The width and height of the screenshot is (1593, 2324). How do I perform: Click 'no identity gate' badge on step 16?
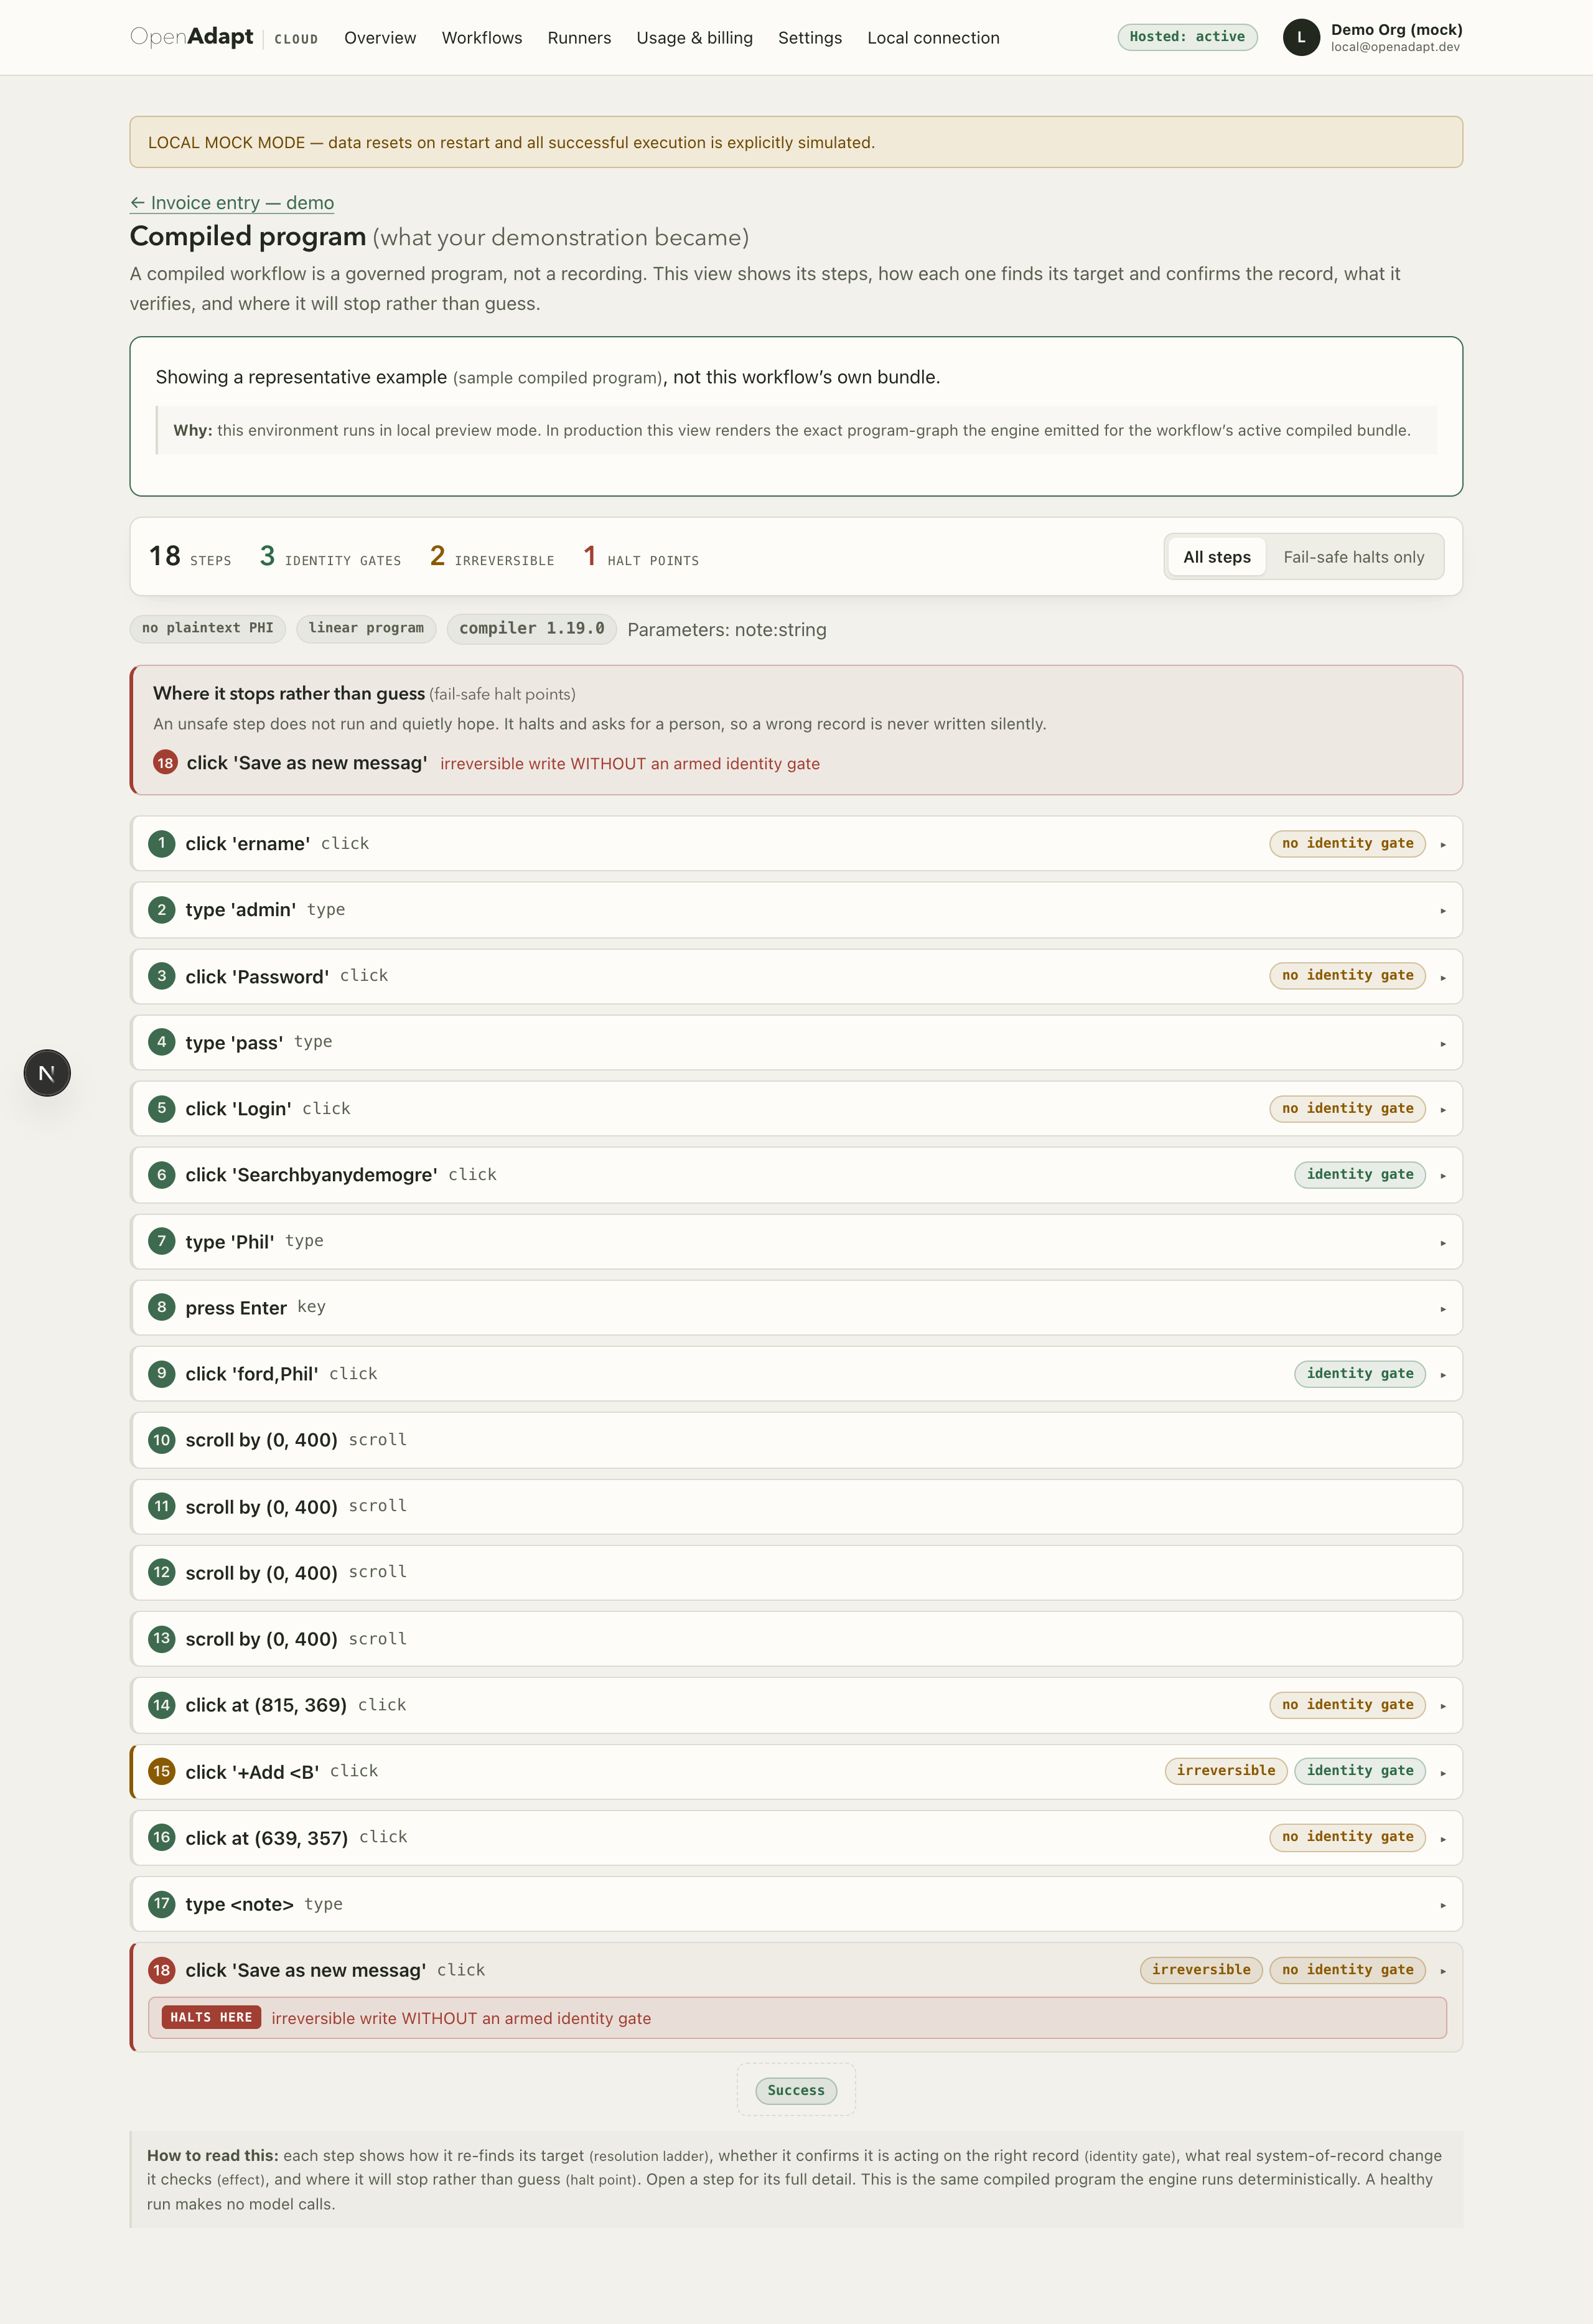(x=1347, y=1837)
